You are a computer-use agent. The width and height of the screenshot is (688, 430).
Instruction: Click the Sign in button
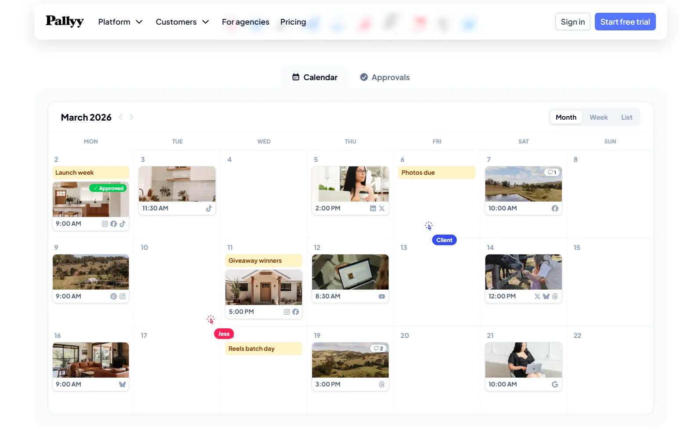tap(572, 22)
